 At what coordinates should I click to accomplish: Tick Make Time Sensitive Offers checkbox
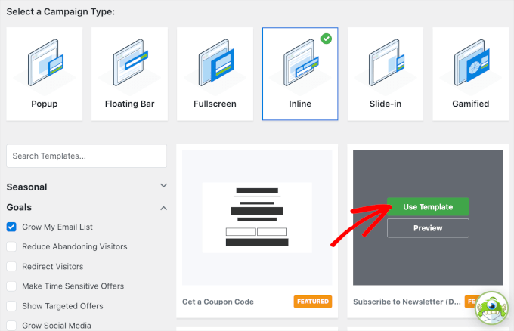[11, 286]
